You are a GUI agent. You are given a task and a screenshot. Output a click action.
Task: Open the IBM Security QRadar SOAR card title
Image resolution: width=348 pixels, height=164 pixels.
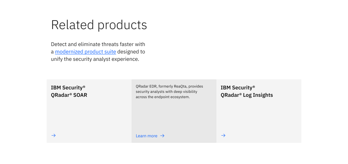pos(69,91)
